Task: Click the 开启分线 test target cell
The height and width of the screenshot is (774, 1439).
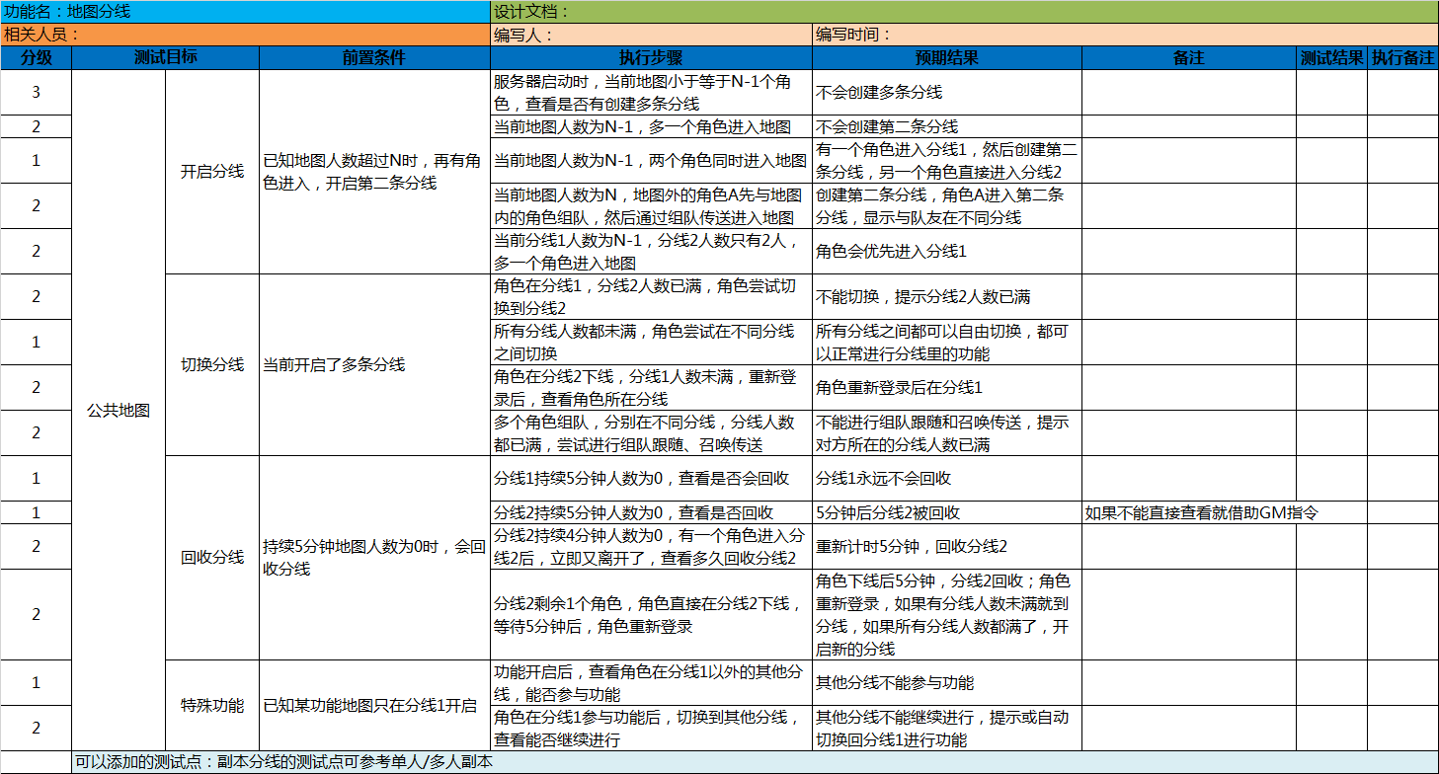Action: [212, 172]
